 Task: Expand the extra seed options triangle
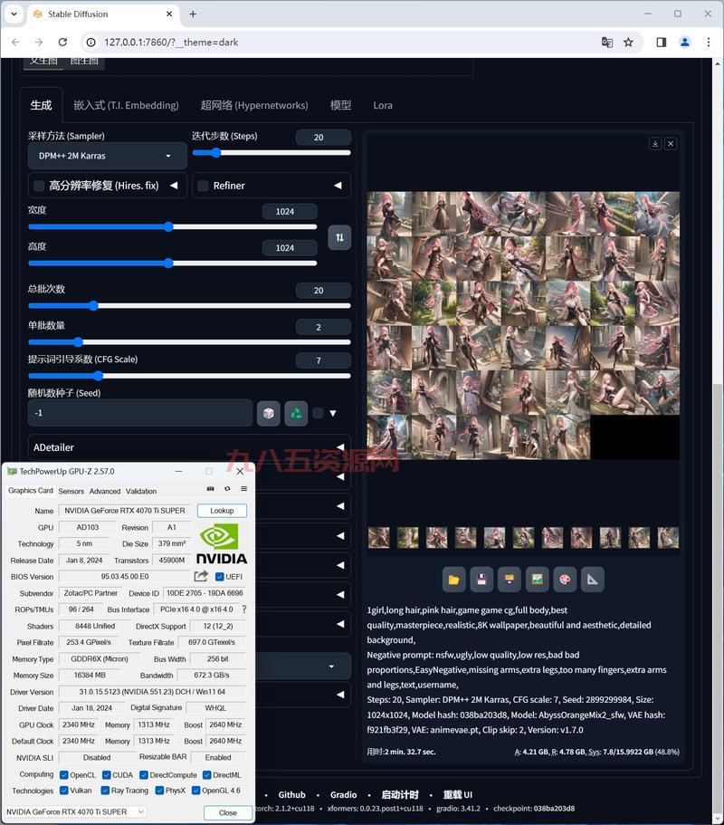(x=333, y=414)
